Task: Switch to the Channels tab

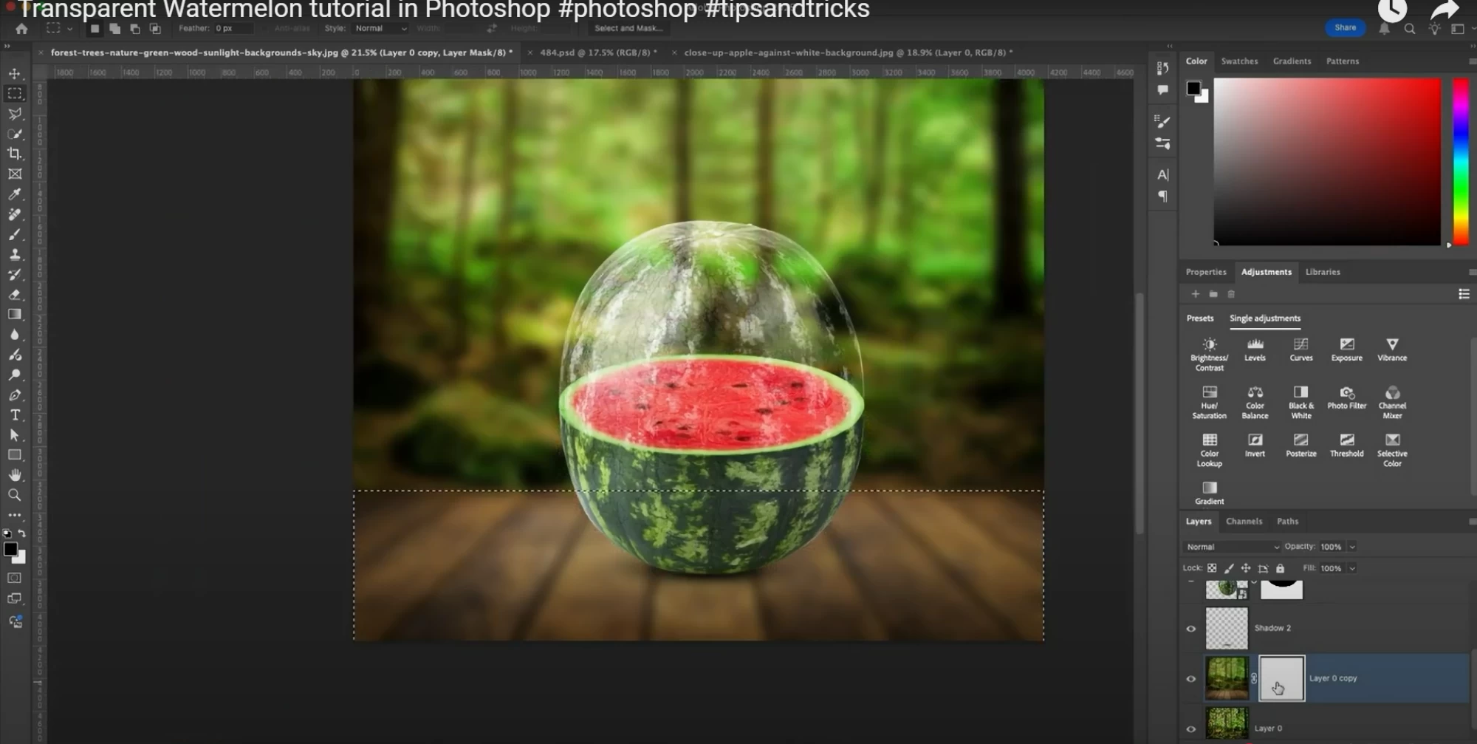Action: tap(1244, 521)
